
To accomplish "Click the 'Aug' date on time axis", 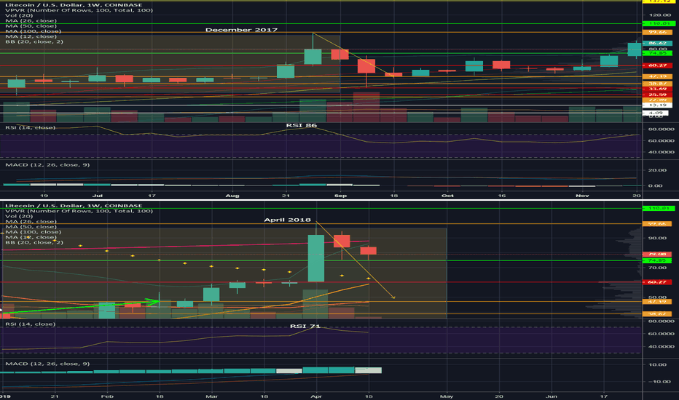I will [x=232, y=196].
